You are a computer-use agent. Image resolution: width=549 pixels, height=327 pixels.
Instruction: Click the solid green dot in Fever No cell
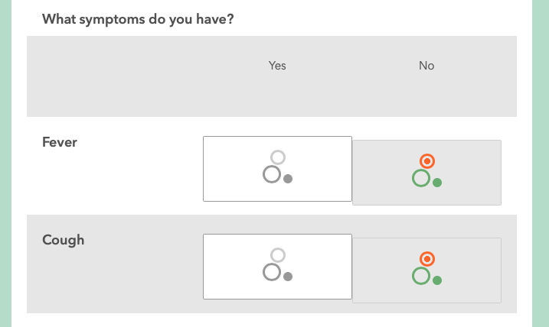[x=437, y=183]
